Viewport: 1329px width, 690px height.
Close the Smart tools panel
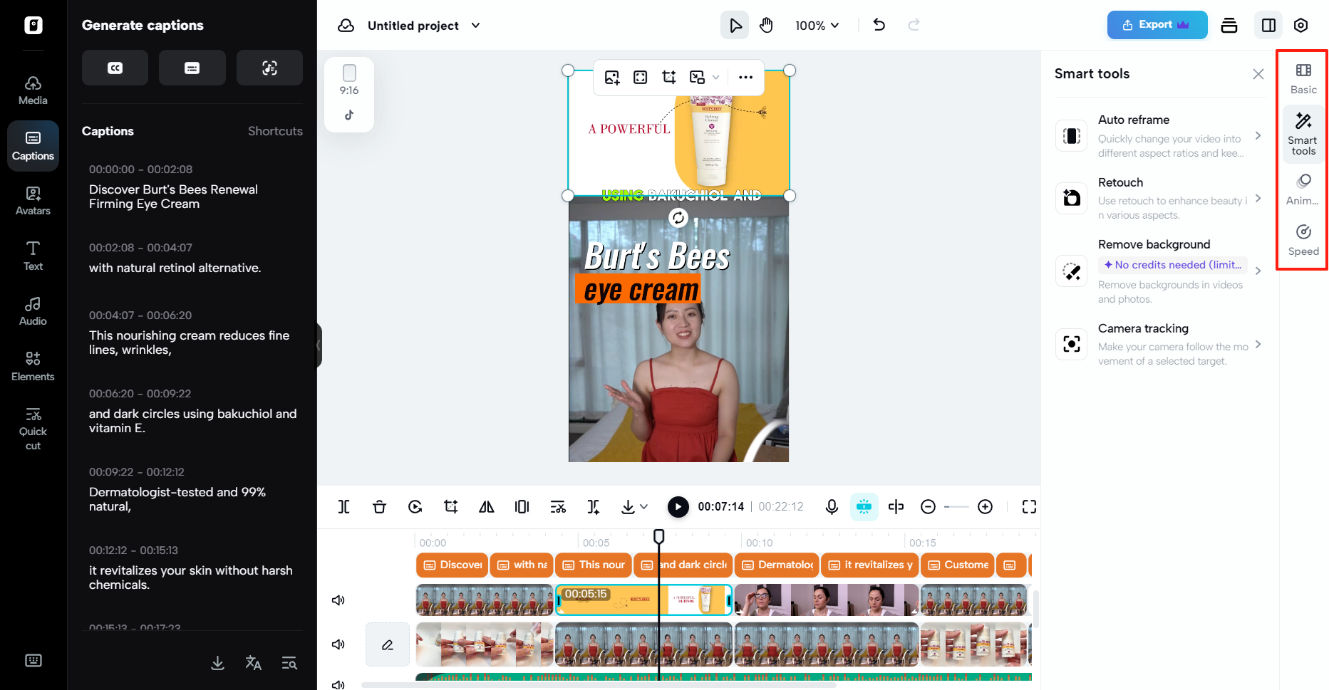coord(1258,74)
